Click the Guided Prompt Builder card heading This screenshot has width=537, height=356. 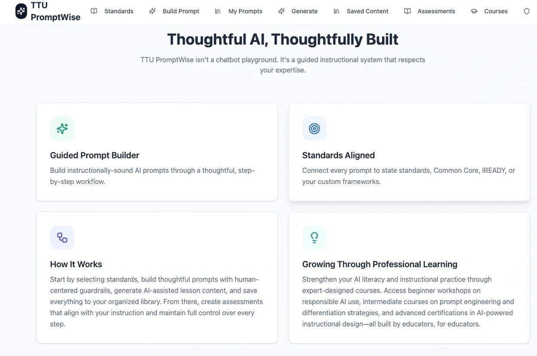(x=94, y=155)
